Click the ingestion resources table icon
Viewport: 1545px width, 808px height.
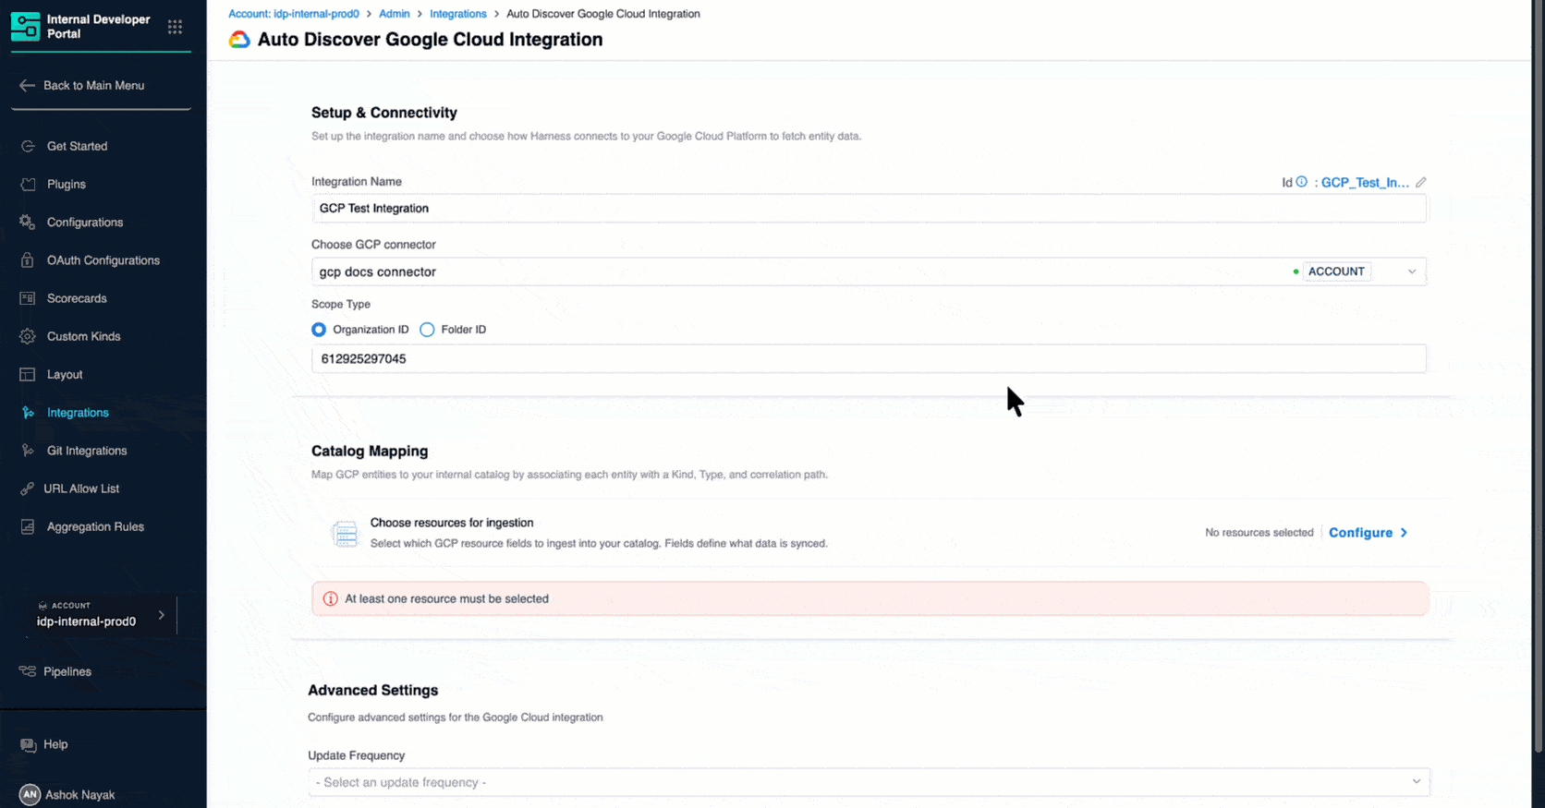tap(345, 533)
